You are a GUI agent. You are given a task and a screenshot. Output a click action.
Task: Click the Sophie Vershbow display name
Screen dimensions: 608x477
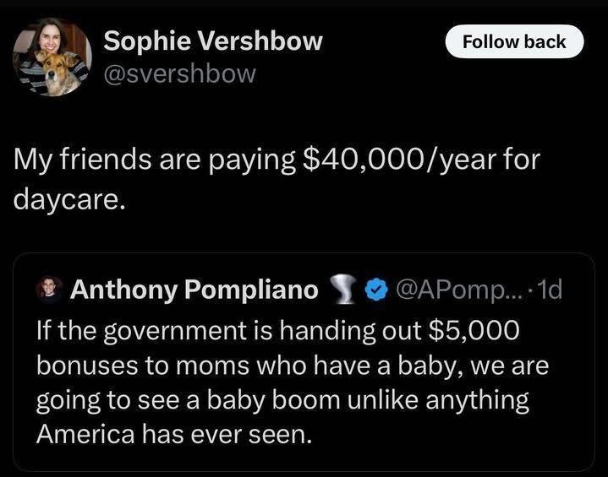coord(212,41)
